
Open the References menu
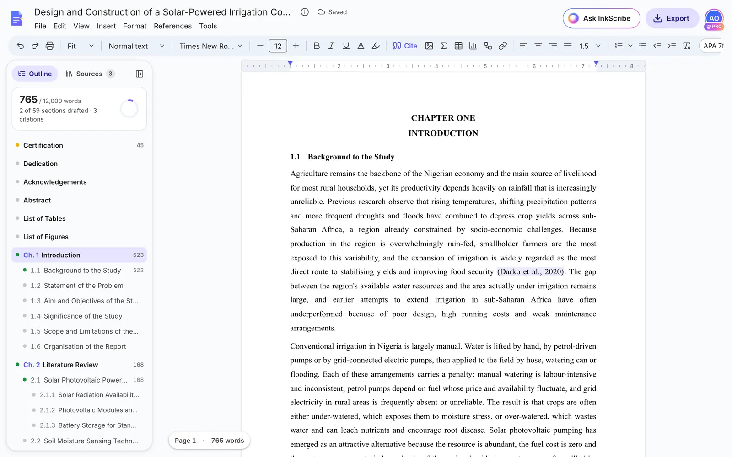point(172,26)
